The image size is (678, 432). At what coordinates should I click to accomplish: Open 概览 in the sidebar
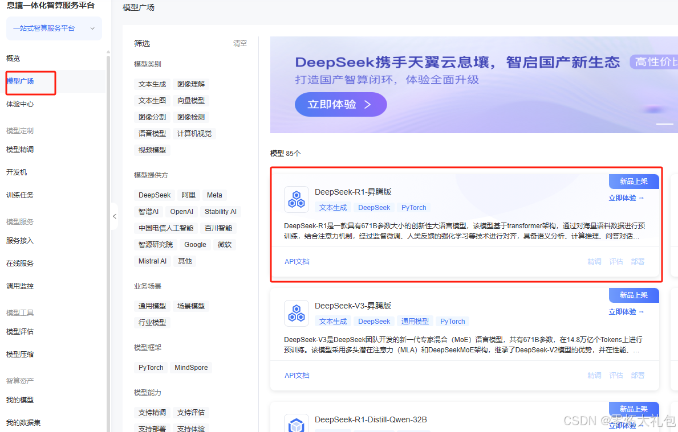13,58
